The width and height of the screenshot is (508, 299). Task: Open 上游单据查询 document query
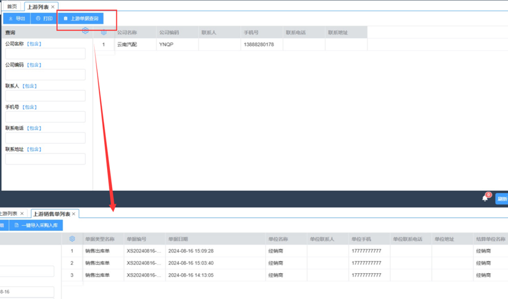[81, 18]
